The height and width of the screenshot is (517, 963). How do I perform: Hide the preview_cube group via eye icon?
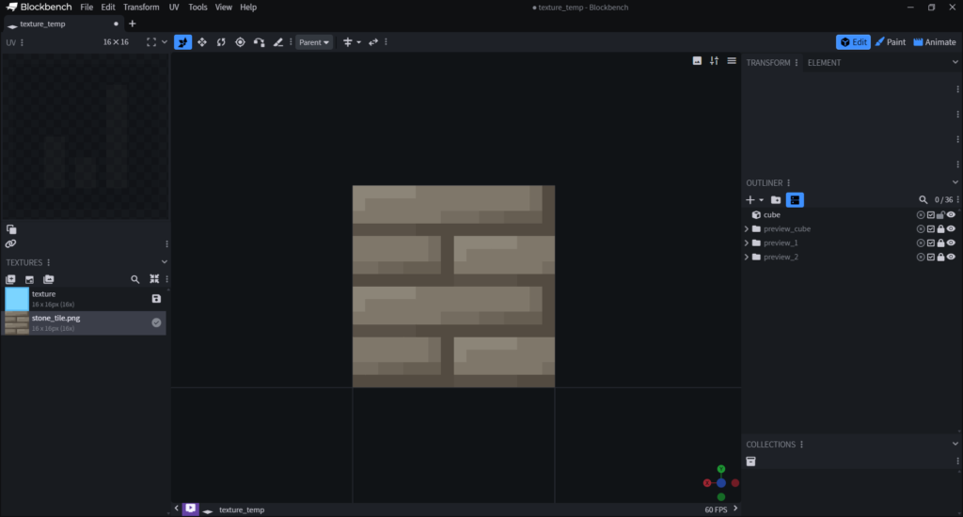coord(951,229)
